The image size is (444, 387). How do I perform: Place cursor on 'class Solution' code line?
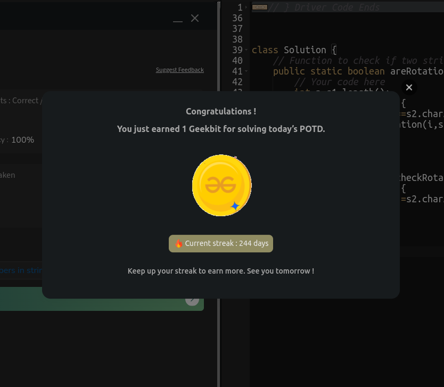pos(294,50)
